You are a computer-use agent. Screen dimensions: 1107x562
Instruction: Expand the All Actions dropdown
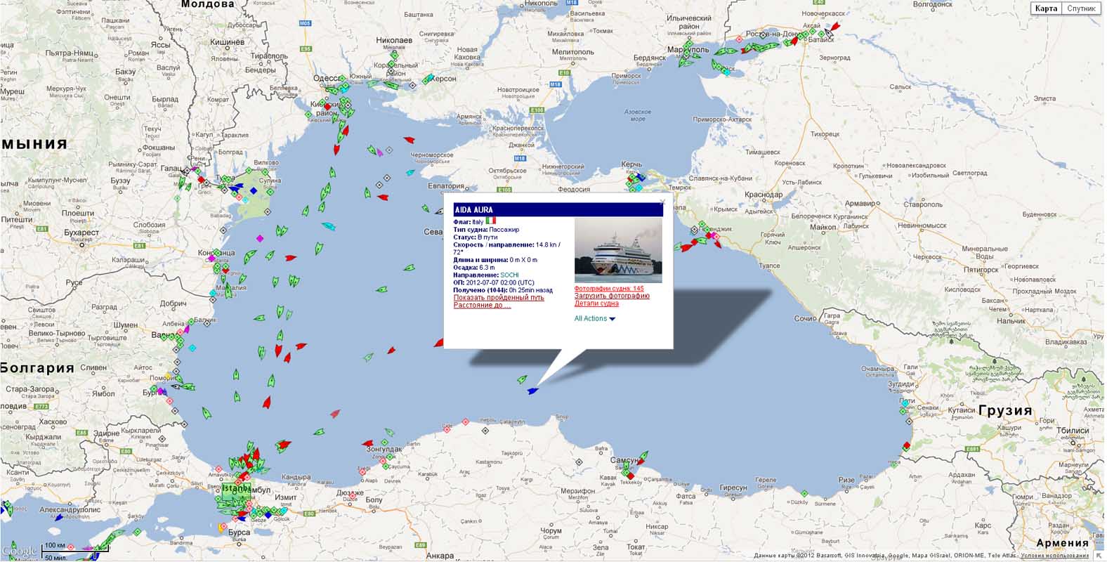pyautogui.click(x=594, y=319)
